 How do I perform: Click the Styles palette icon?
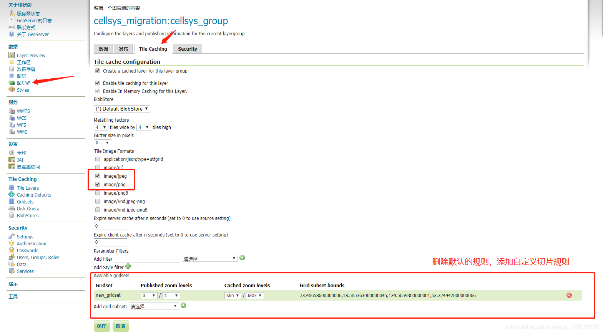[12, 90]
